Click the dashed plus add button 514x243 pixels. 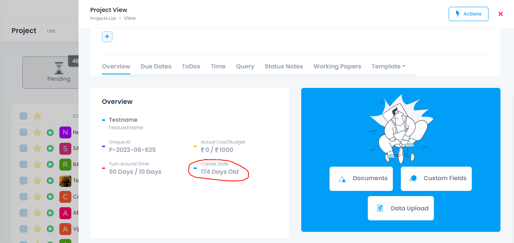(x=107, y=37)
